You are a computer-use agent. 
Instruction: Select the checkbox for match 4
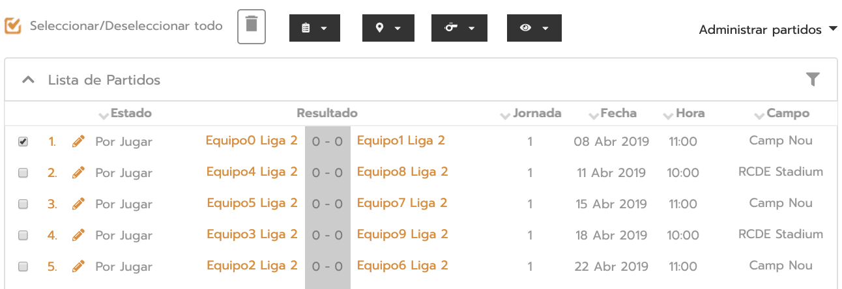click(23, 235)
